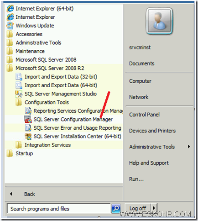The image size is (198, 221).
Task: Open Help and Support
Action: pos(149,163)
